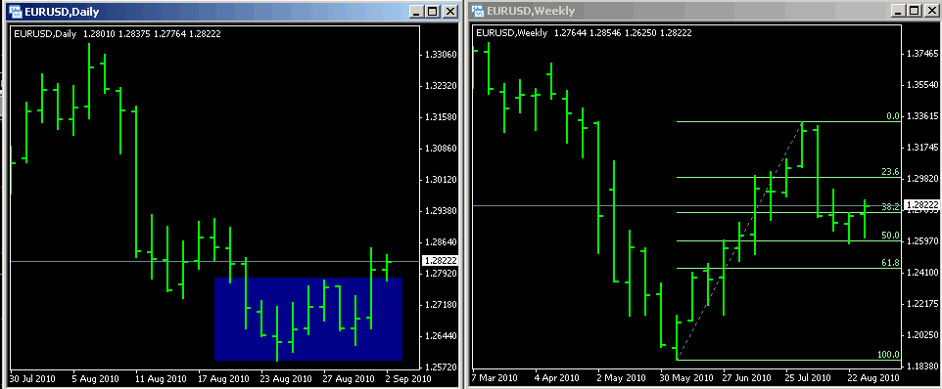Click the 1.31580 price on Daily axis
The image size is (942, 389).
tap(441, 117)
